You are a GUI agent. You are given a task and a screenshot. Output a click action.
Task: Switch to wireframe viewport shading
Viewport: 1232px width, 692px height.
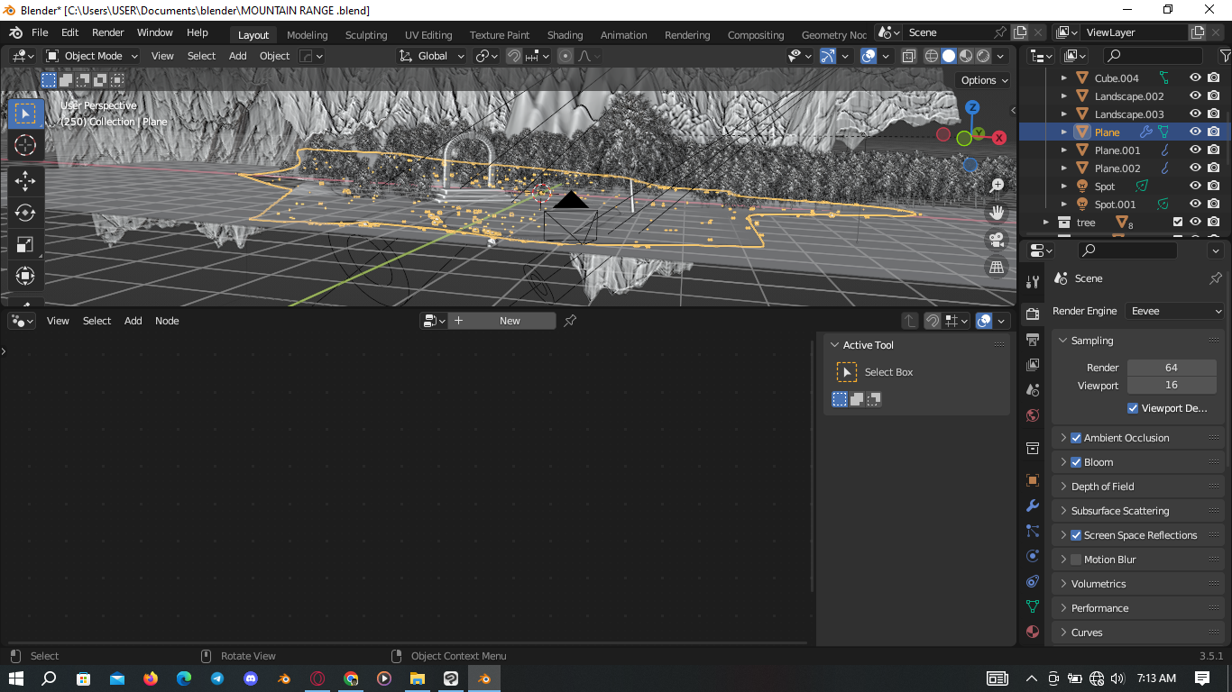[932, 56]
